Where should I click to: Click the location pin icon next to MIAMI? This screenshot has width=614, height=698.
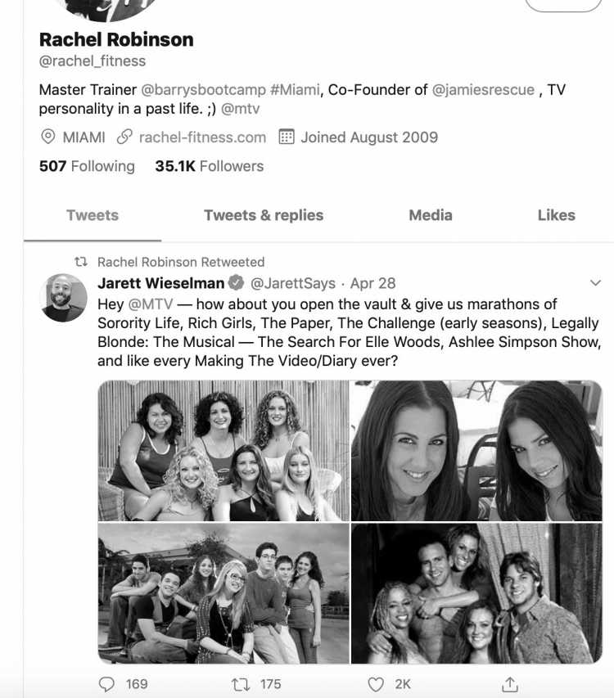click(48, 137)
